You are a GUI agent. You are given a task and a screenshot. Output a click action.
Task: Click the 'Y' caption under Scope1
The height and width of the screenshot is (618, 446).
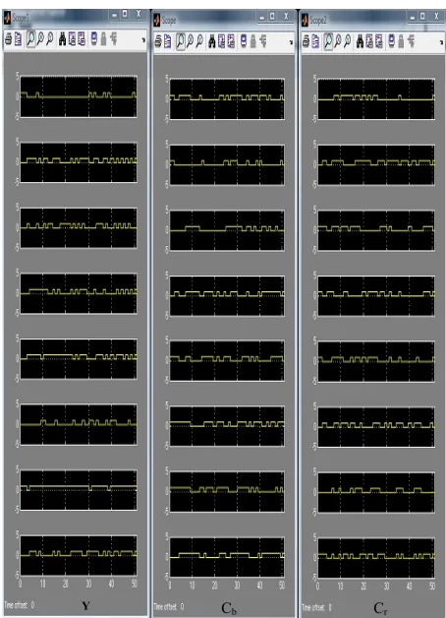pos(85,606)
